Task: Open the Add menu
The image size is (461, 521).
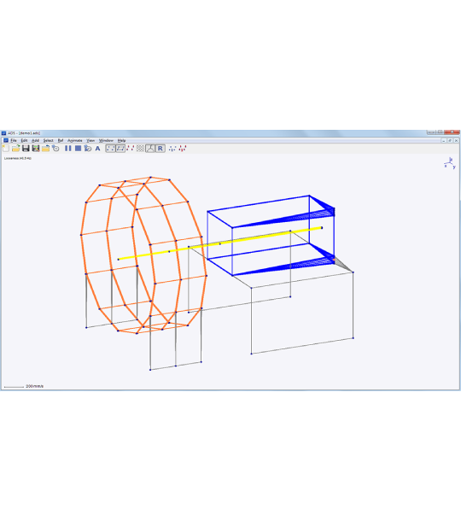Action: tap(35, 141)
